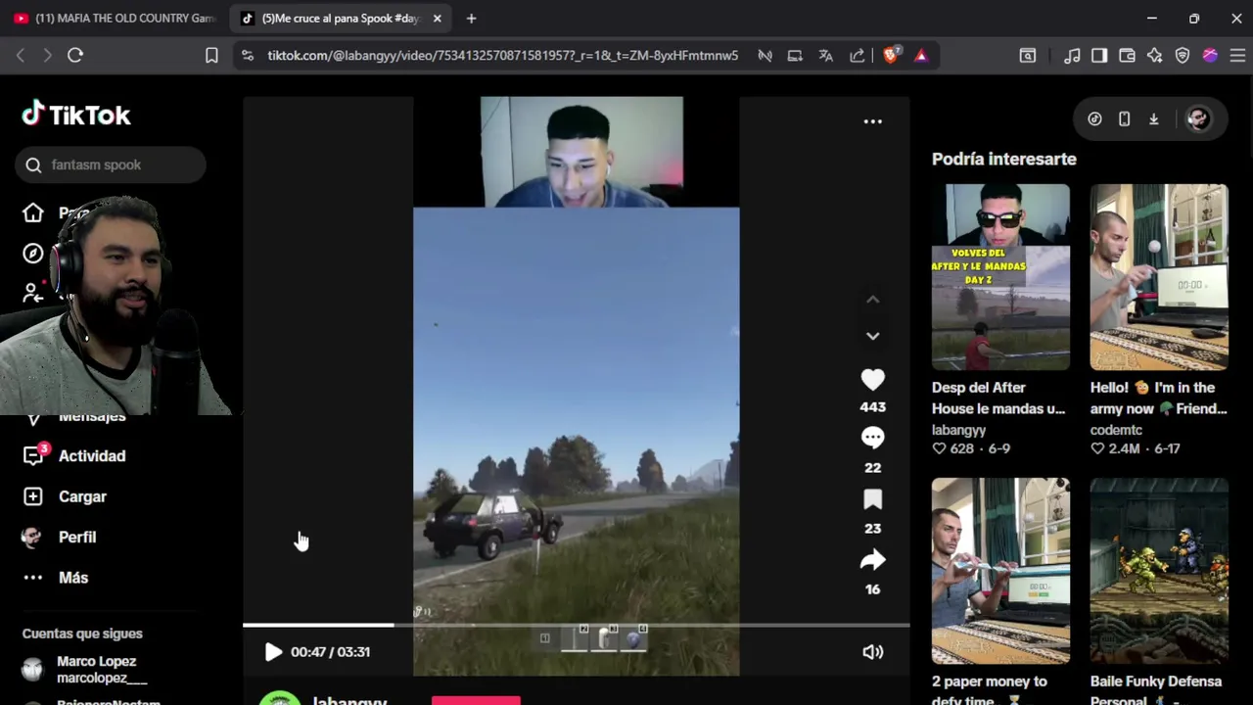
Task: Open Brave Shields lion icon
Action: click(x=890, y=56)
